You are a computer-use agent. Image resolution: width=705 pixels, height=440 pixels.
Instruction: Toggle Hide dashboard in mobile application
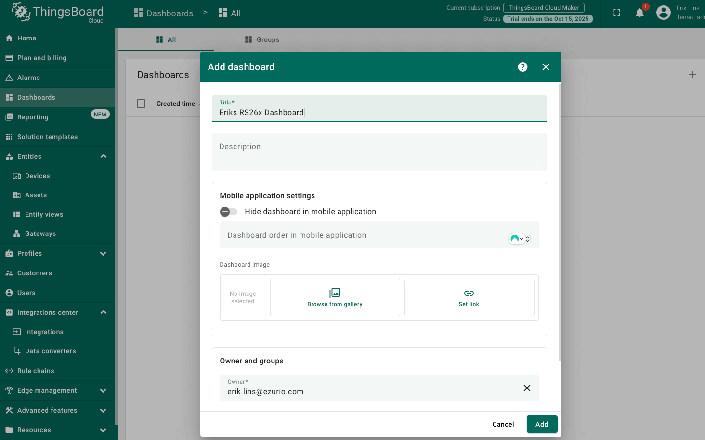[x=229, y=212]
